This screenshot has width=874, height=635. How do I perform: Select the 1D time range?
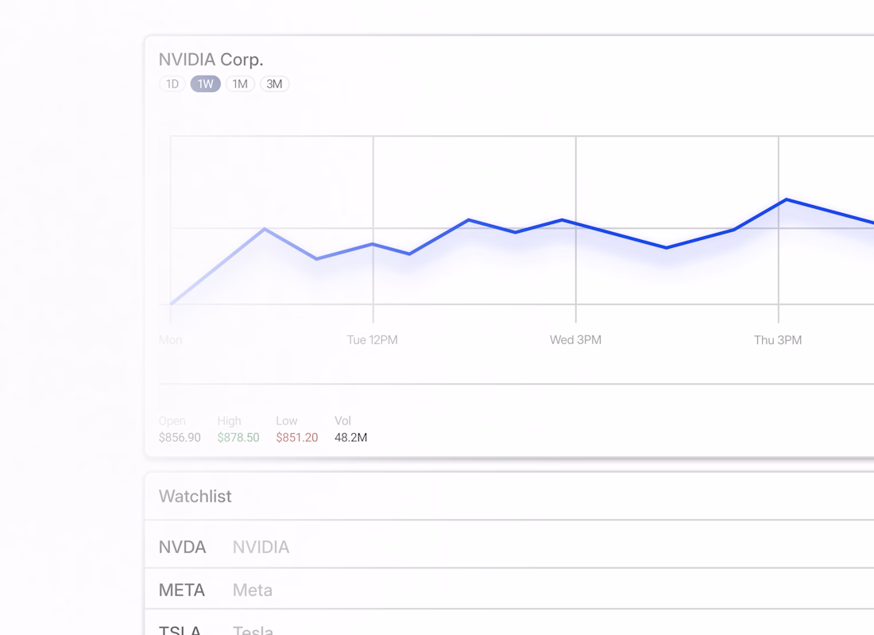point(172,84)
